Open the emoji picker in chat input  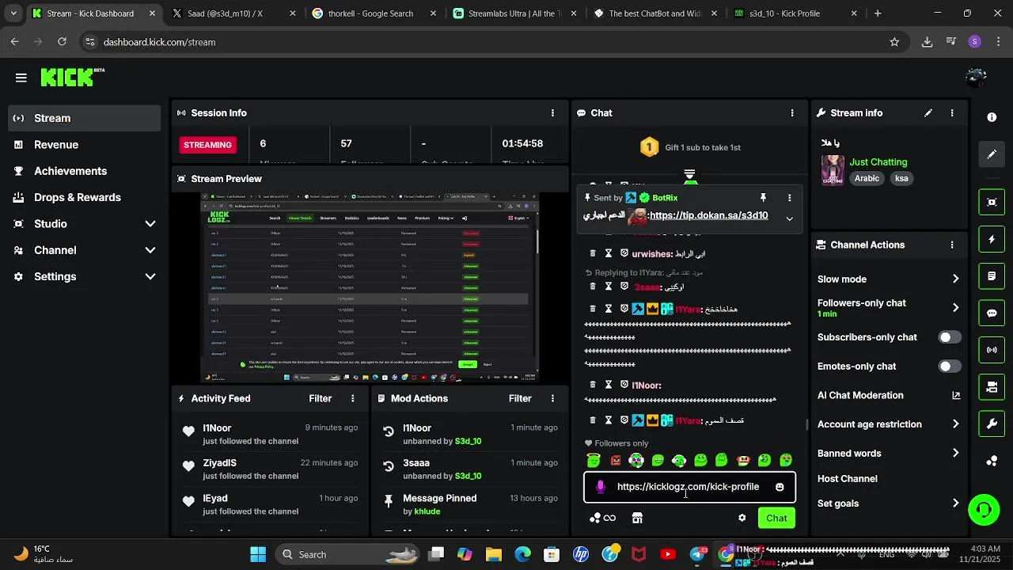pyautogui.click(x=780, y=487)
